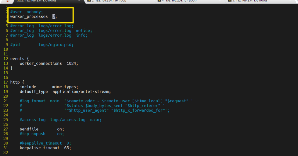The image size is (298, 156).
Task: Click the '#user nobody;' comment line
Action: pos(27,12)
